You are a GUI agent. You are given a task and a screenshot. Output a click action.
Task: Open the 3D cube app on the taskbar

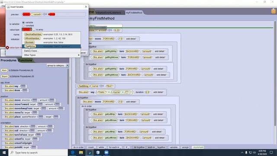pyautogui.click(x=98, y=153)
